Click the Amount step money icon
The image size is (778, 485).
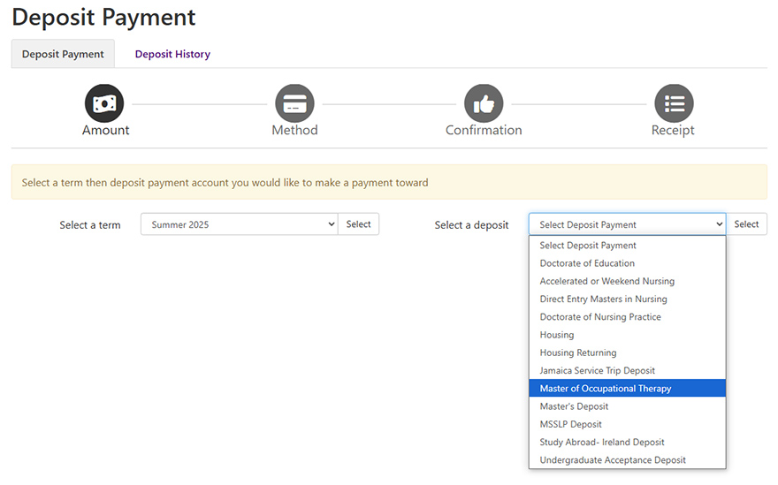(104, 103)
